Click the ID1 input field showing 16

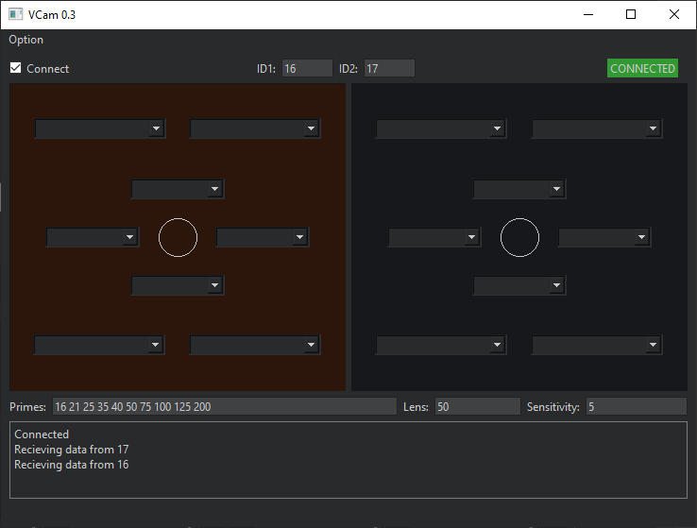(307, 68)
